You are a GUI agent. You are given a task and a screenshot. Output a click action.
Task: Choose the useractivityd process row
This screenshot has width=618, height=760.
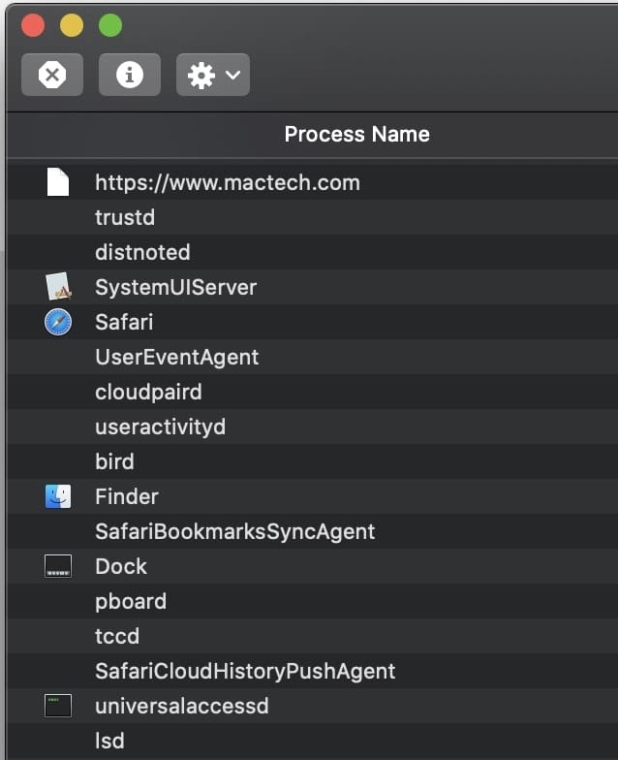tap(160, 427)
